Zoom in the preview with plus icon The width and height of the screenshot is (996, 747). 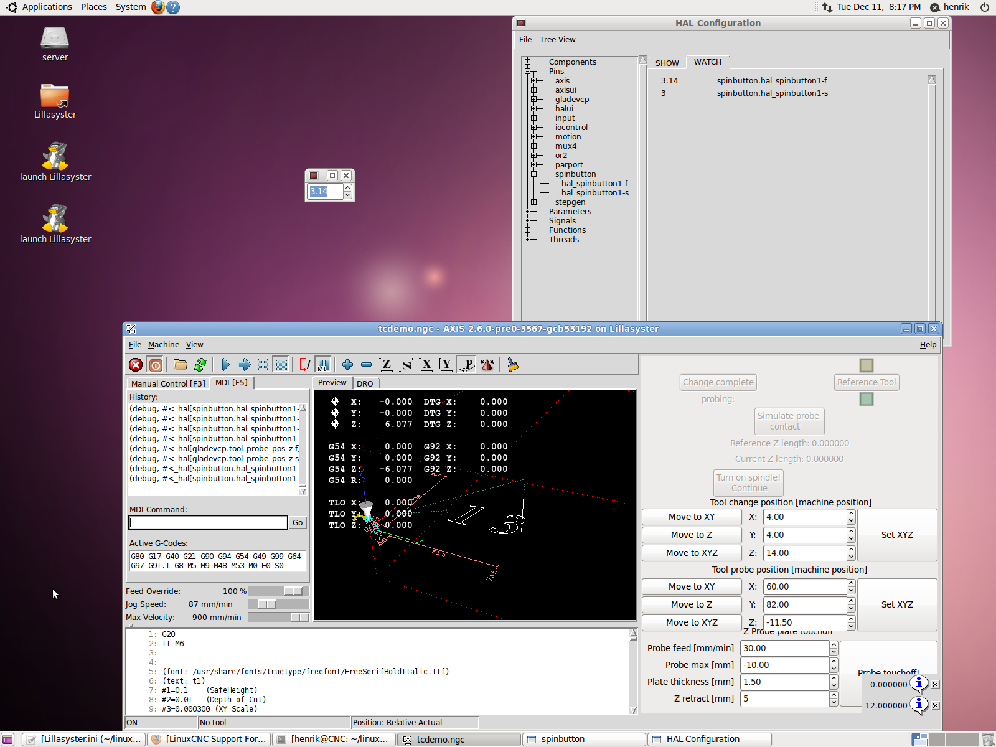[347, 365]
